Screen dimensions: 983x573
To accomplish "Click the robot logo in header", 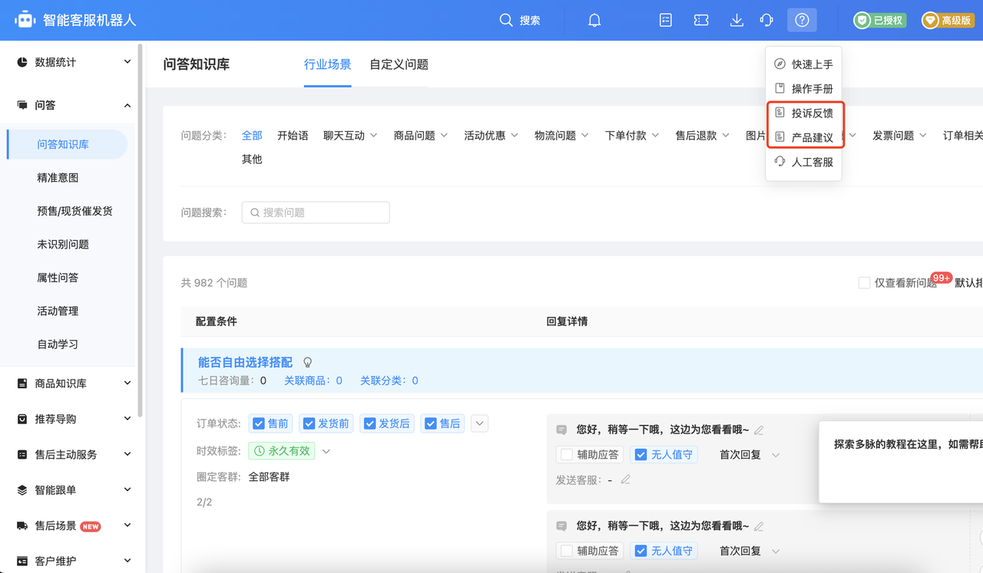I will pos(25,20).
